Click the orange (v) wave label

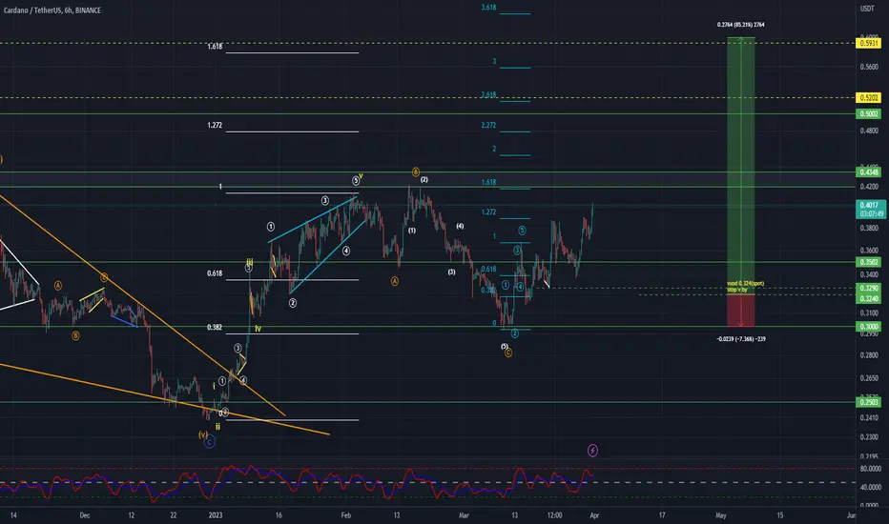203,434
